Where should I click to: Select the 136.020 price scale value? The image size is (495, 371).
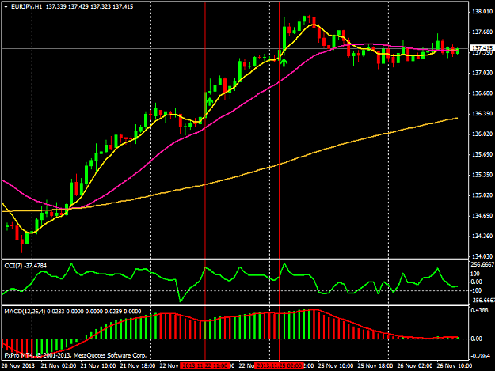482,134
